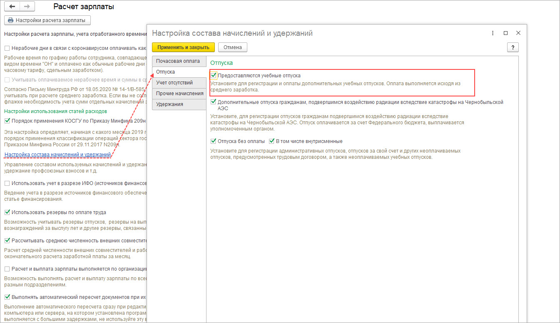Image resolution: width=560 pixels, height=323 pixels.
Task: Uncheck Отпуска без оплаты checkbox
Action: tap(214, 141)
